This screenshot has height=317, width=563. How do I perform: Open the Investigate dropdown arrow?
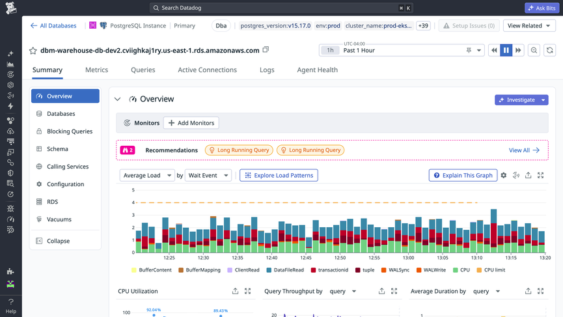coord(543,100)
